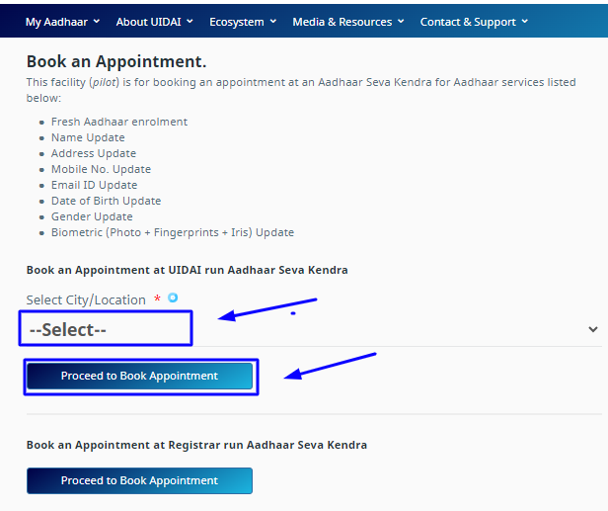Click the 'Fresh Aadhaar enrolment' list item
The image size is (608, 511).
click(119, 122)
